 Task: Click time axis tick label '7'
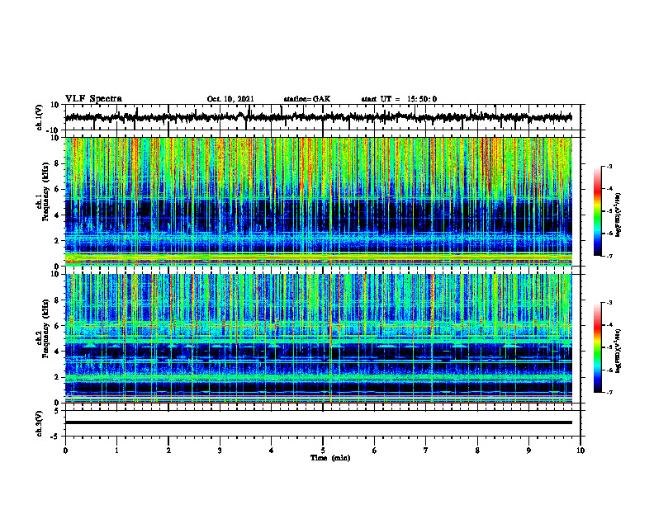(x=426, y=451)
